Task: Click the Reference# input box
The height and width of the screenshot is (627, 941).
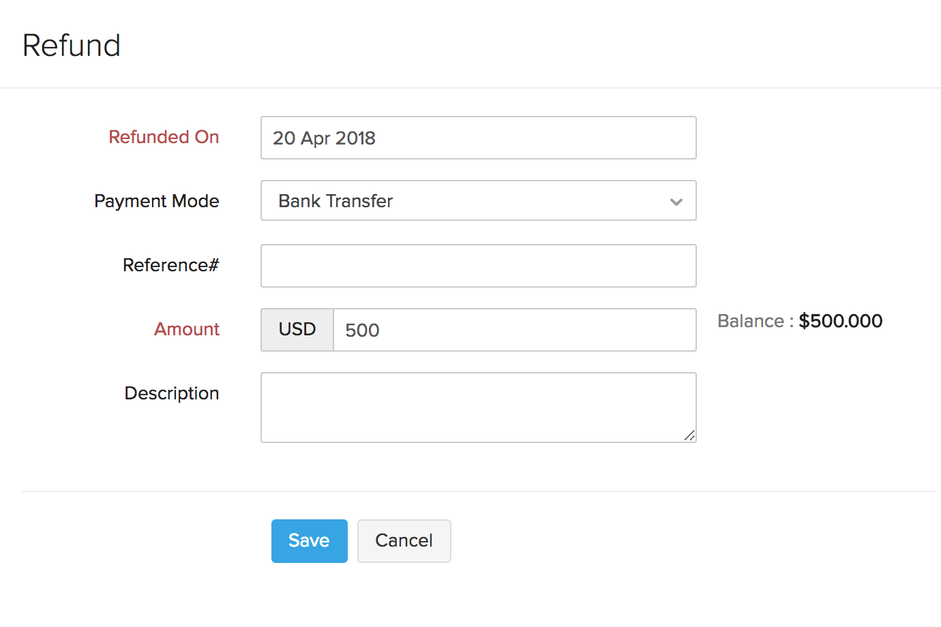Action: click(x=477, y=265)
